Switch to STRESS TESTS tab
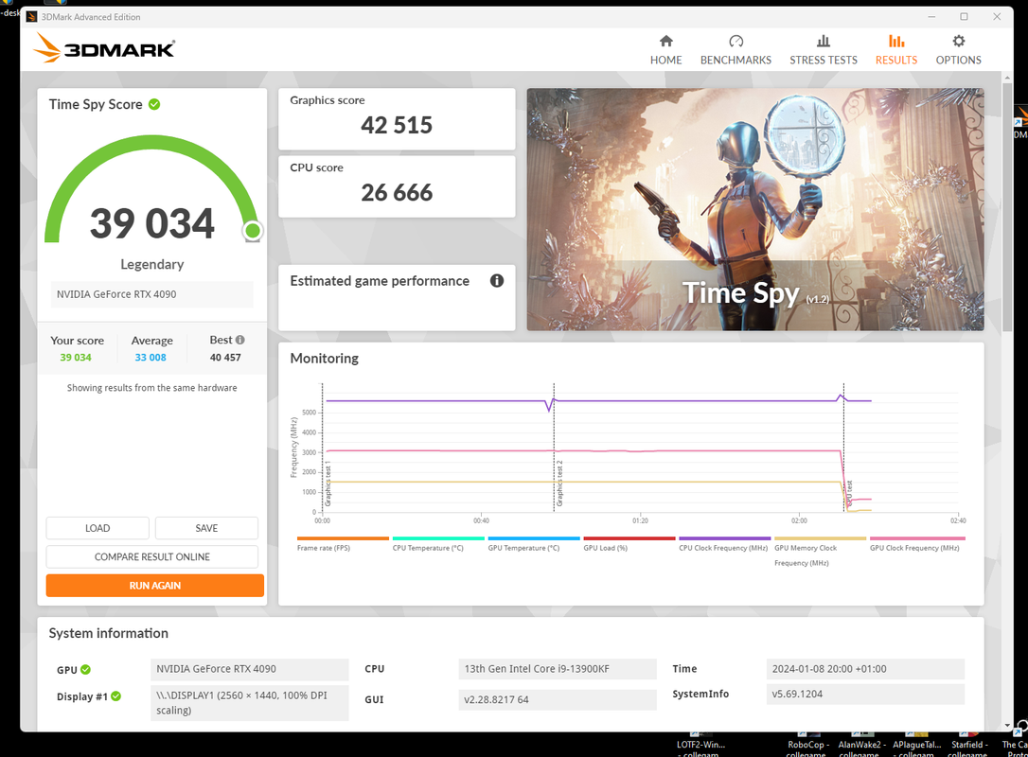The height and width of the screenshot is (757, 1028). tap(823, 50)
